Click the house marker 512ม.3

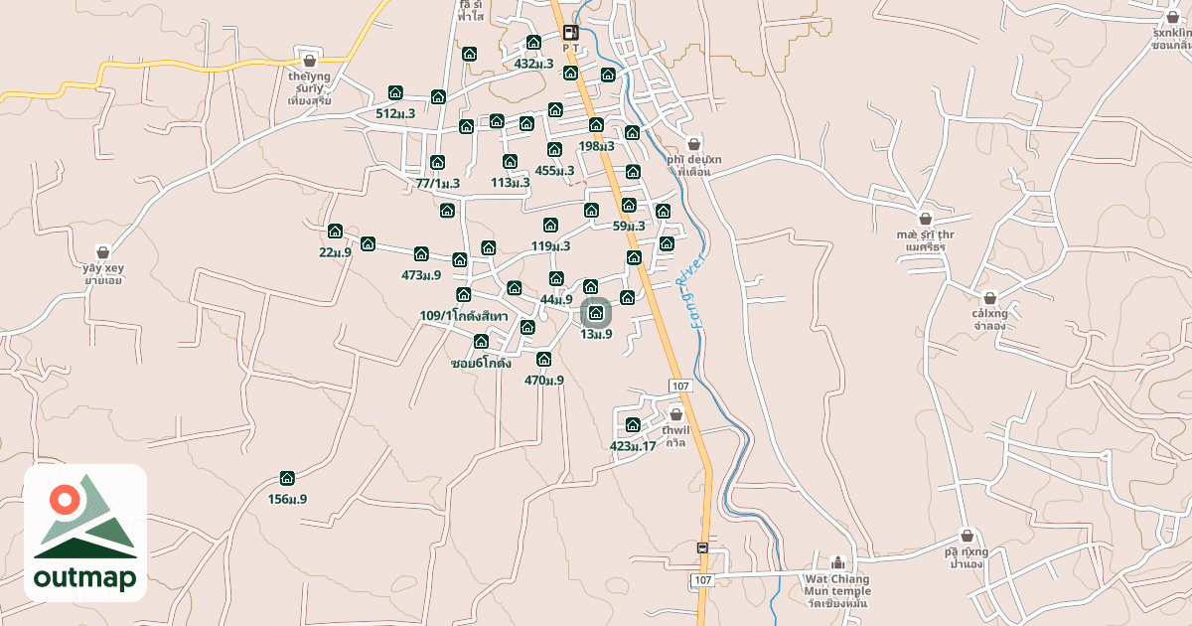pyautogui.click(x=395, y=92)
